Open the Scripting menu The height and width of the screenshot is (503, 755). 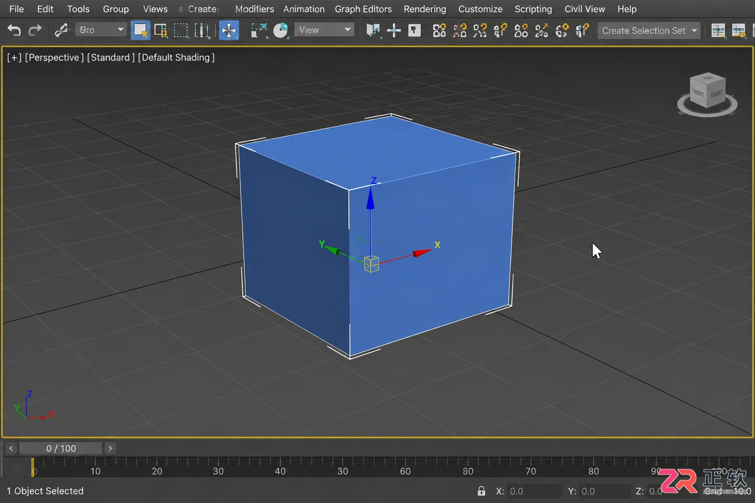(x=533, y=9)
